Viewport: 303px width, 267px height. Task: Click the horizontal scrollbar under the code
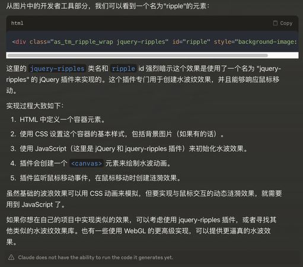(x=138, y=55)
